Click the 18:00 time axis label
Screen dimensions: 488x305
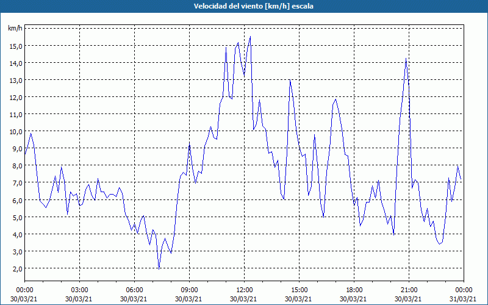(354, 290)
